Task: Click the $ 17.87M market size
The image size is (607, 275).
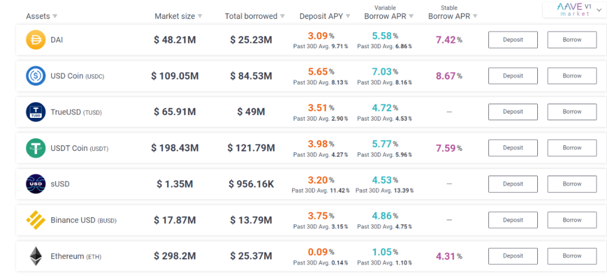Action: (175, 220)
